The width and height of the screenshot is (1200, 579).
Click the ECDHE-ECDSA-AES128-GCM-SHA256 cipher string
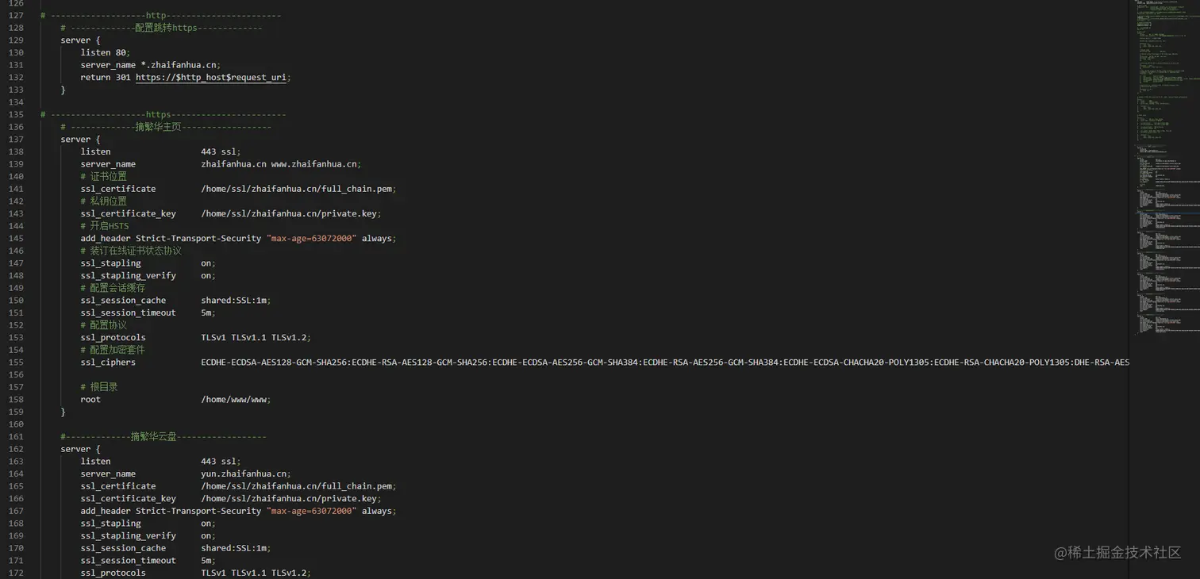click(x=274, y=362)
